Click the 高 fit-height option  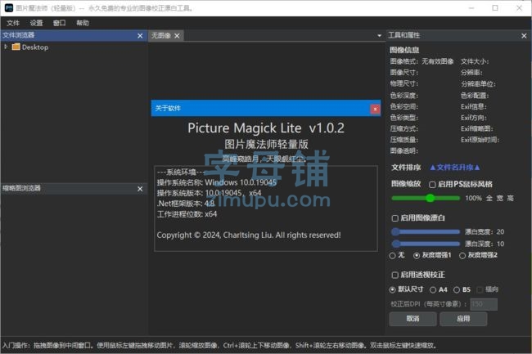click(510, 198)
